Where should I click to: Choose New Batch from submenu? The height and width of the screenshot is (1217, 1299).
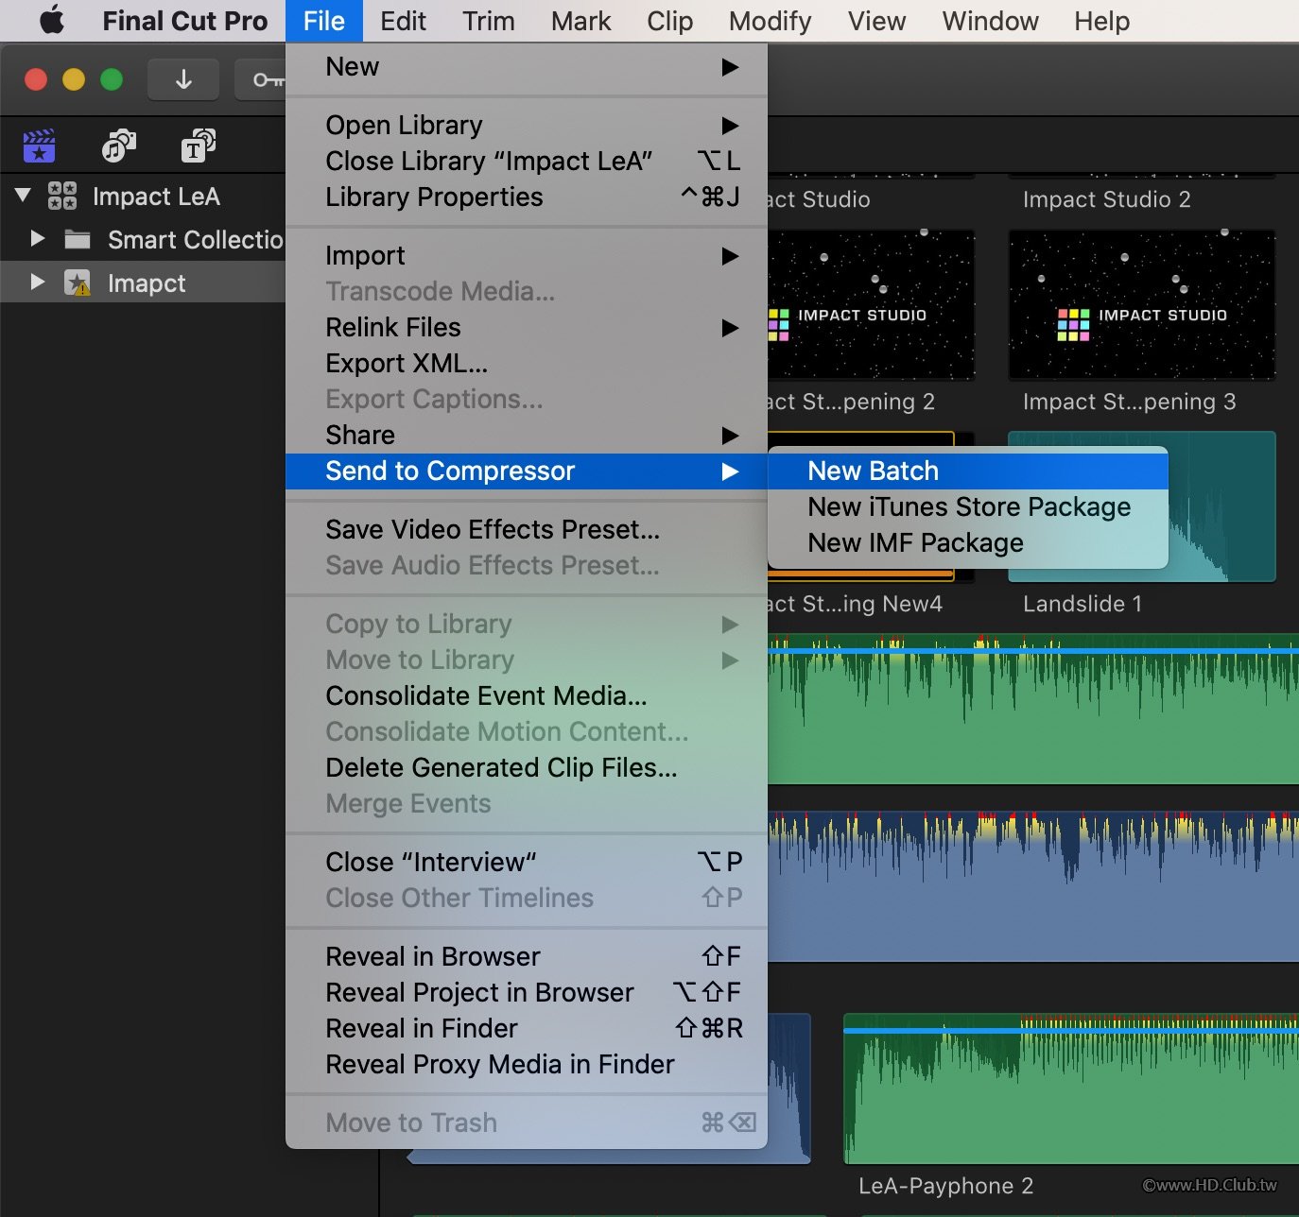coord(873,471)
